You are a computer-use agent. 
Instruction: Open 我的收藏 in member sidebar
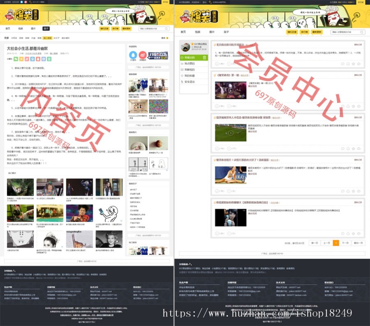coord(190,76)
